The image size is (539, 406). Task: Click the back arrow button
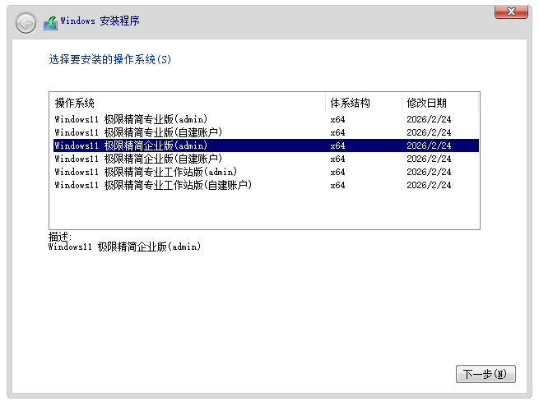(26, 23)
